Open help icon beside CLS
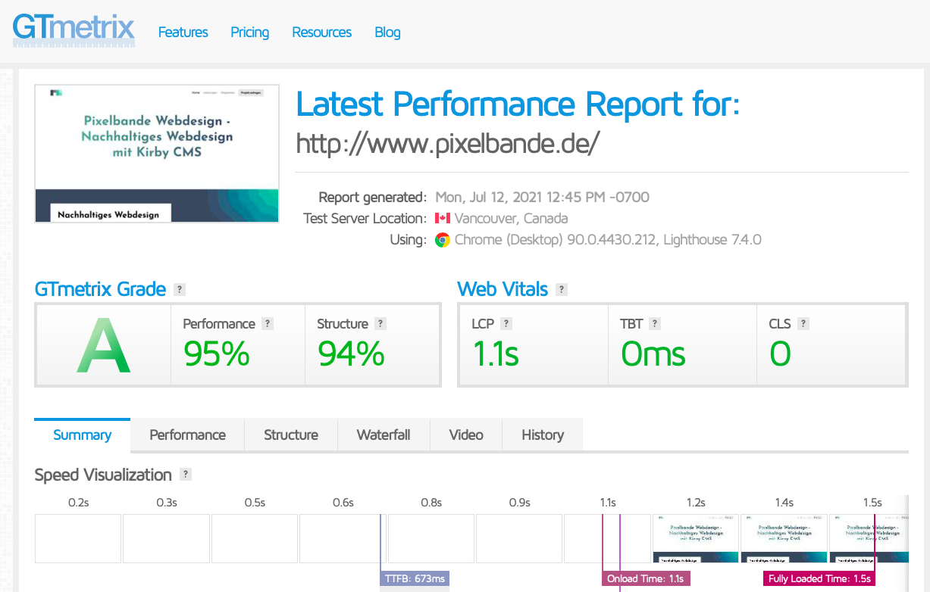This screenshot has height=592, width=930. [803, 323]
